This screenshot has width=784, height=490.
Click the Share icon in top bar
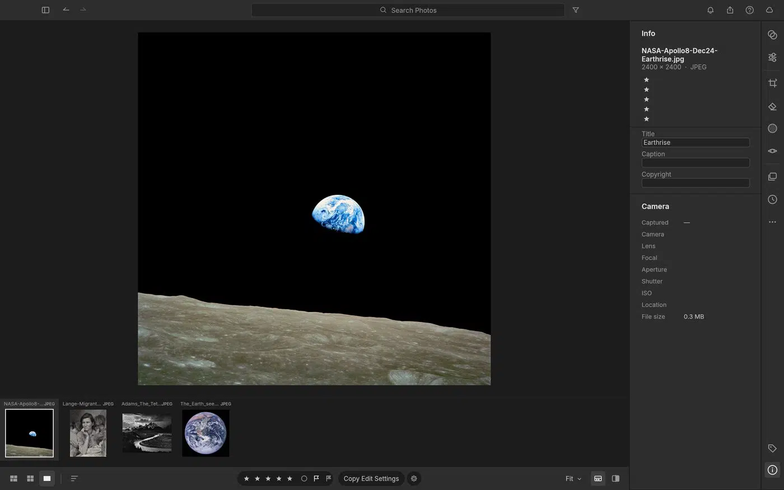pos(730,10)
